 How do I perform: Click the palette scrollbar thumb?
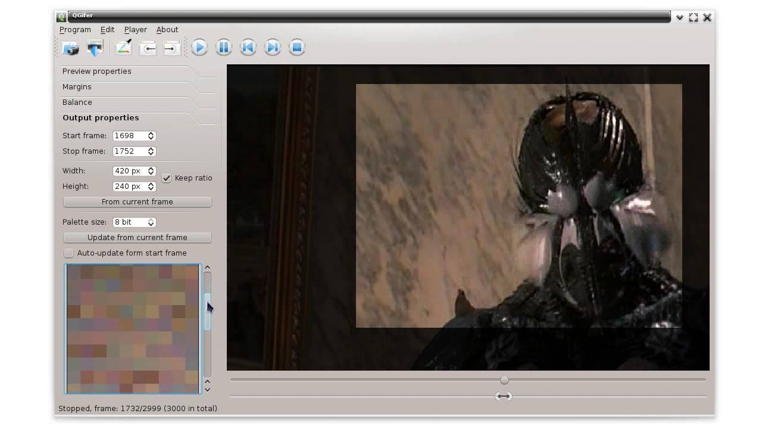click(207, 311)
